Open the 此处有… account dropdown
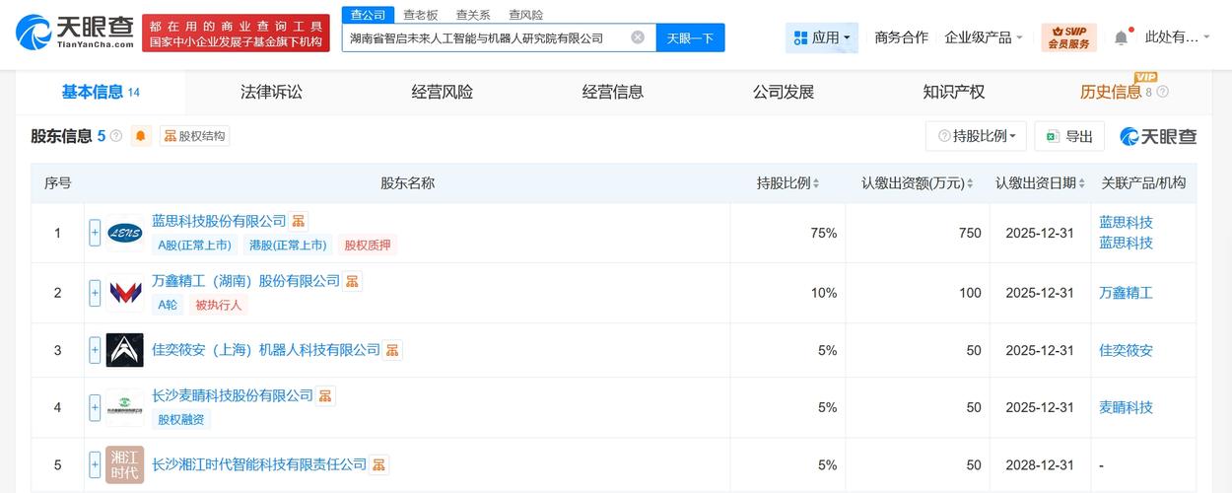This screenshot has height=493, width=1232. coord(1177,37)
